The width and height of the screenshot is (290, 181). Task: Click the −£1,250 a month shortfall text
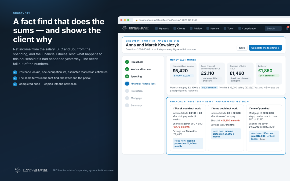230,121
